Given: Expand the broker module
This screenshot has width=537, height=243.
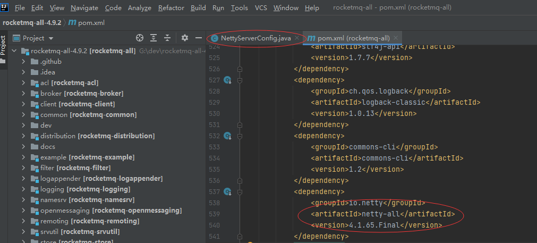Looking at the screenshot, I should [x=23, y=94].
